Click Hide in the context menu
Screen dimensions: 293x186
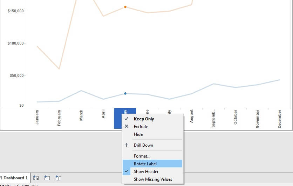click(152, 134)
